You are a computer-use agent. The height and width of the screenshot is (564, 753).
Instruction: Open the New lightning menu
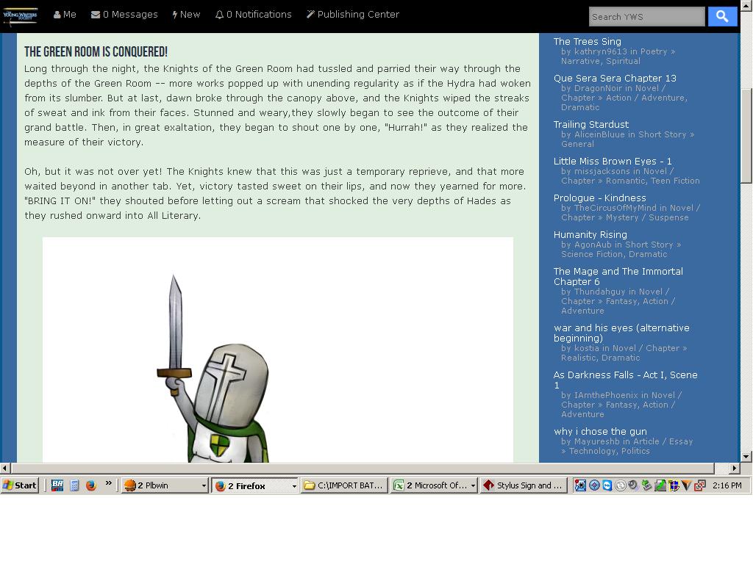coord(186,15)
